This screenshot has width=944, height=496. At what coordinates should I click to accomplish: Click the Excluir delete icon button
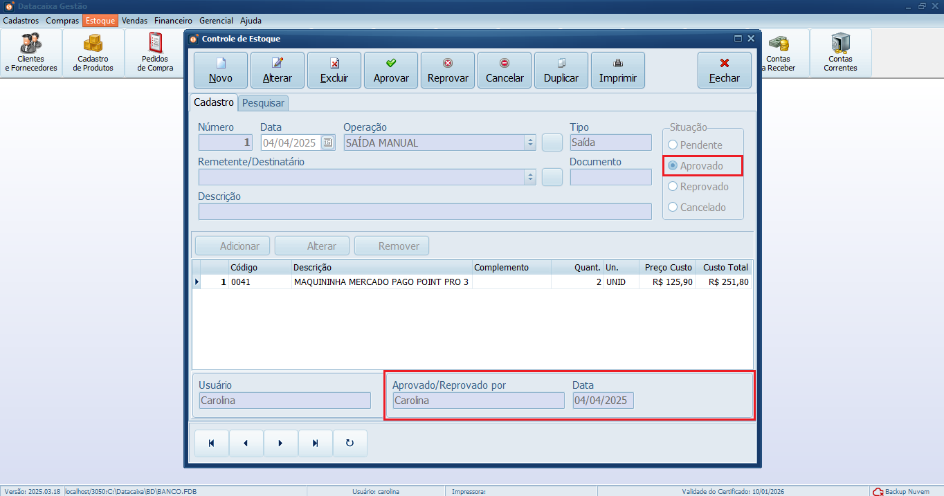coord(334,70)
